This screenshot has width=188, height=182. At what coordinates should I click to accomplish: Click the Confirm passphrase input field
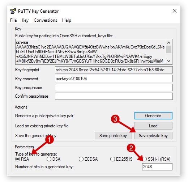(x=114, y=96)
